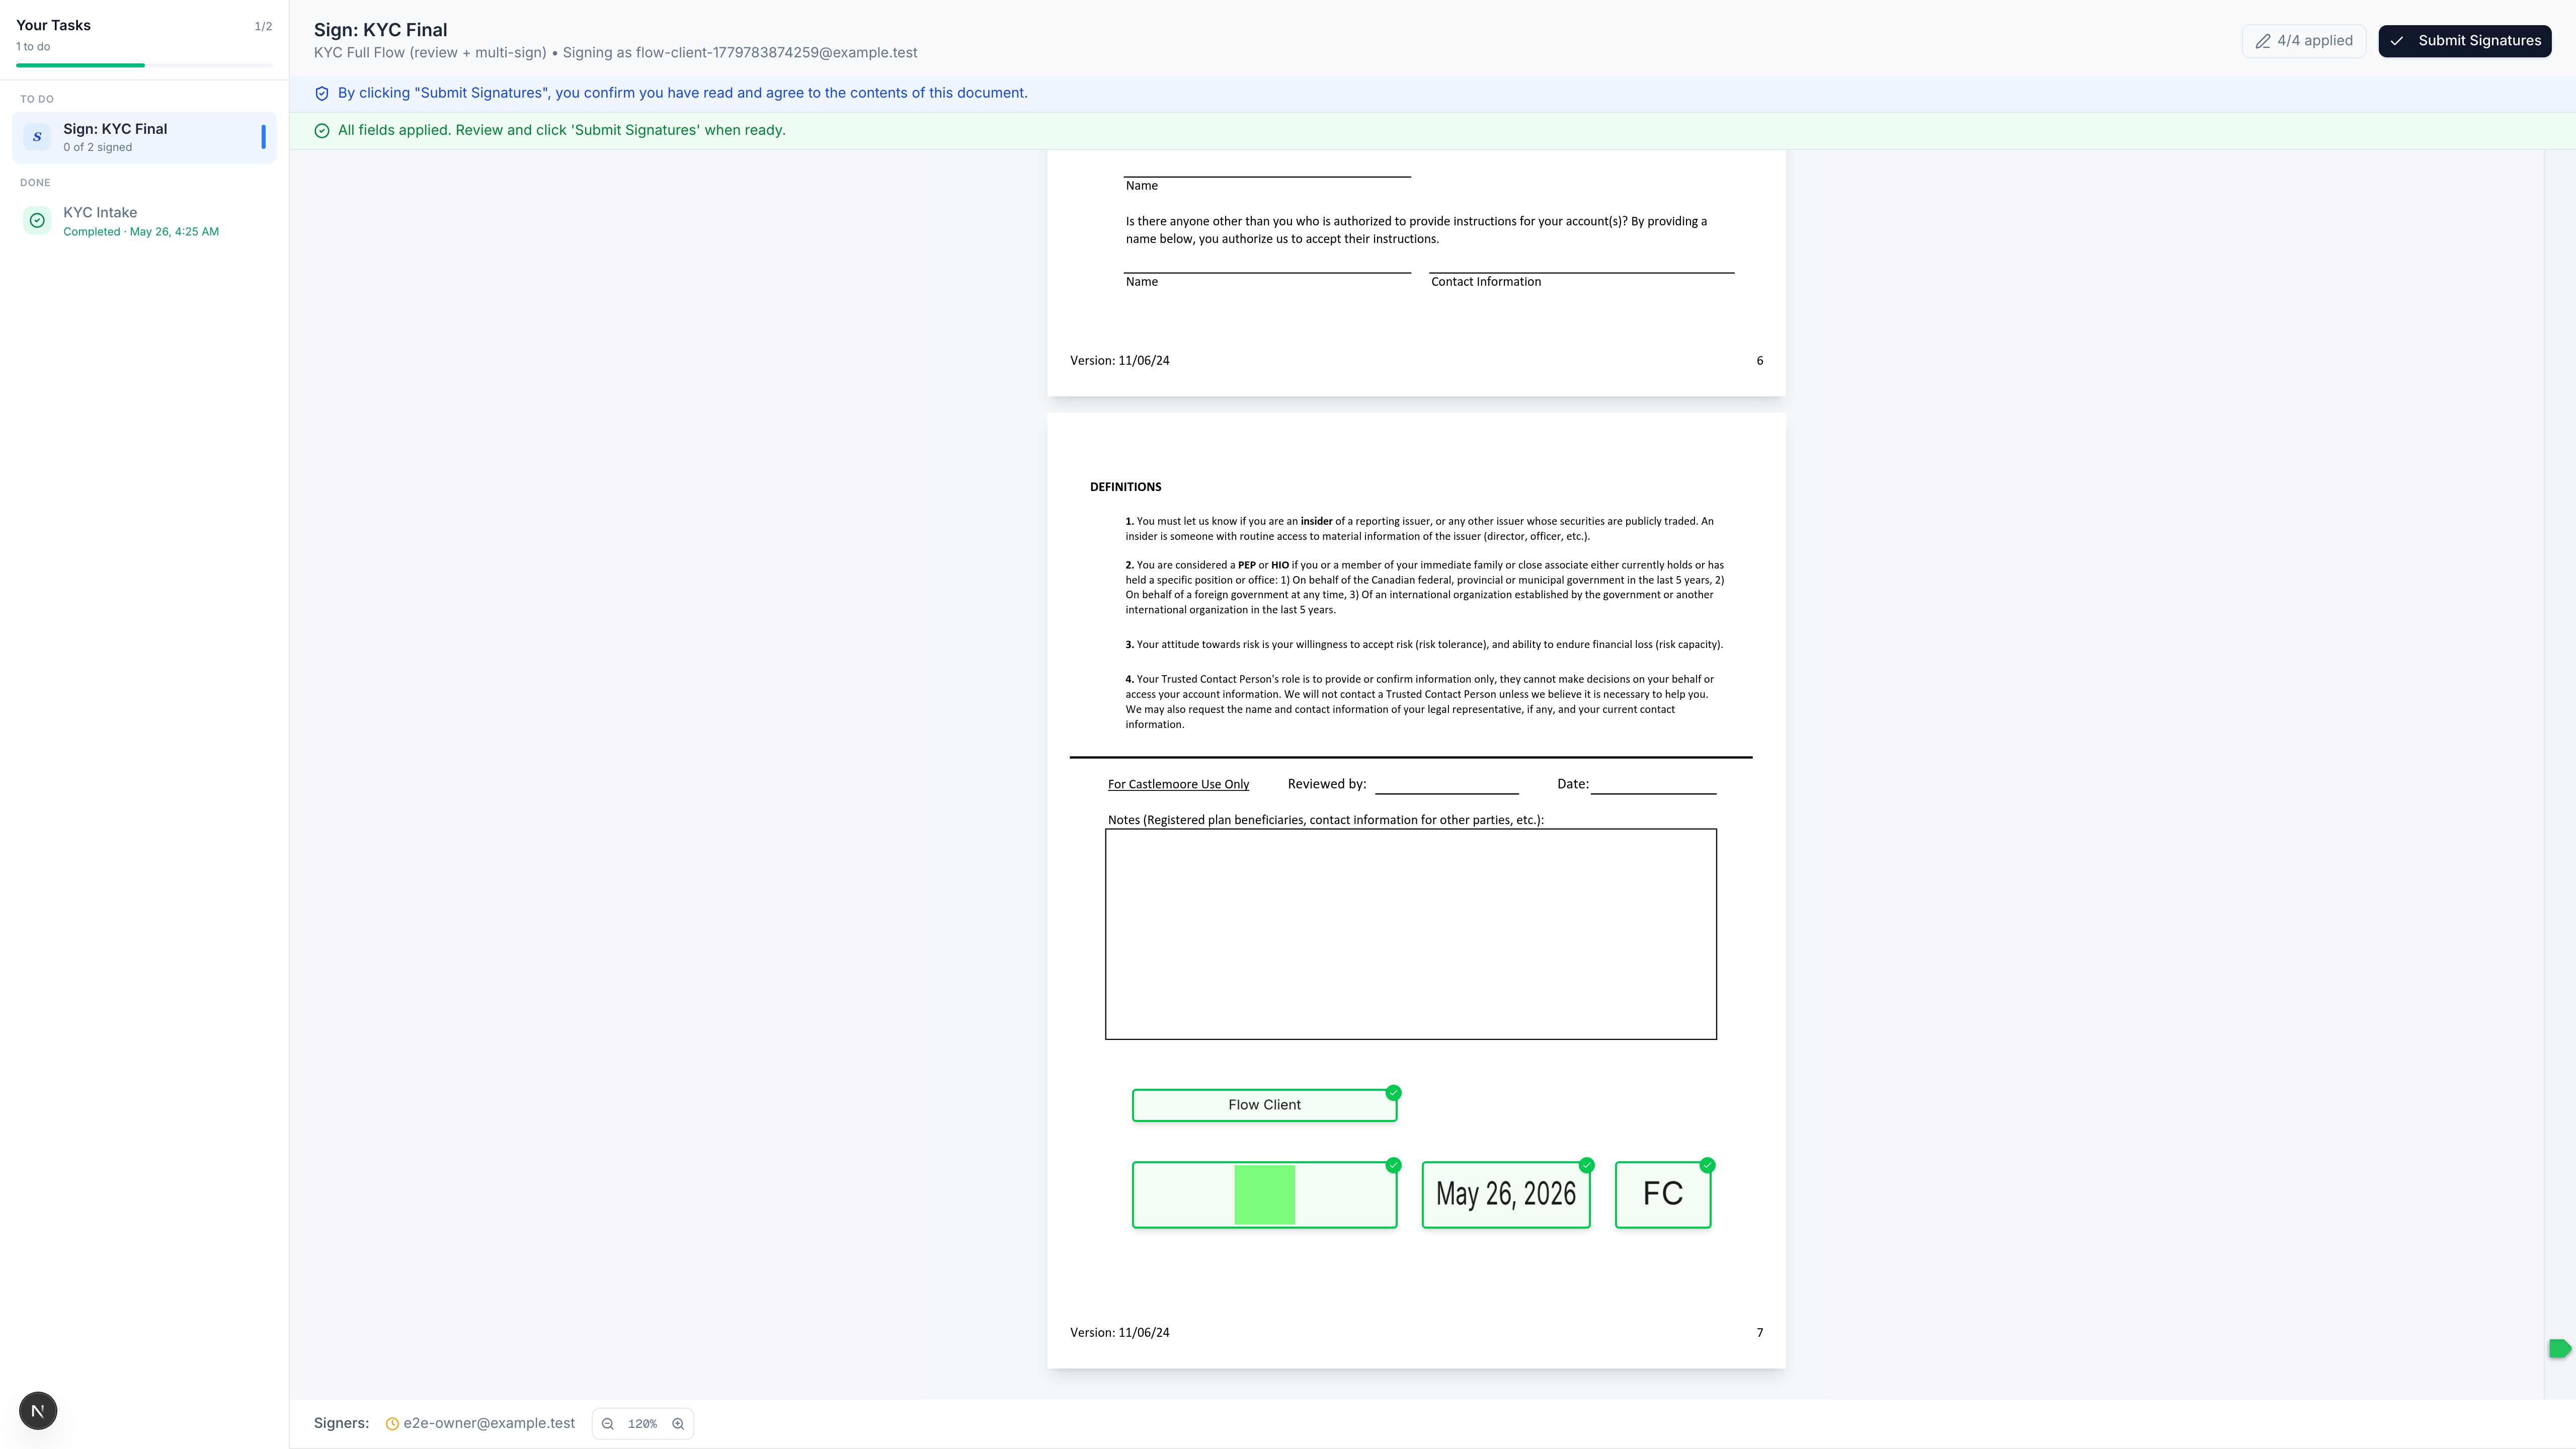Click the green check badge on date field

coord(1586,1165)
